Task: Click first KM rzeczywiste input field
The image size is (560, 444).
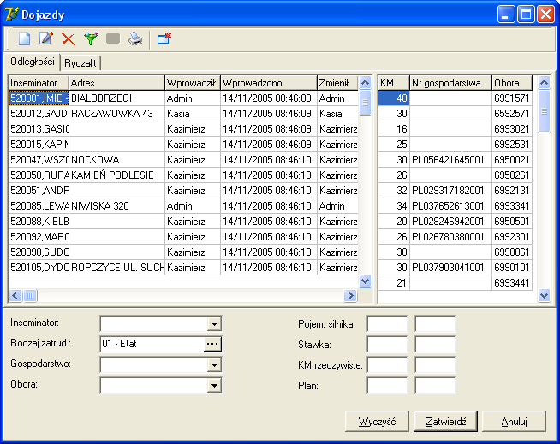Action: (387, 365)
